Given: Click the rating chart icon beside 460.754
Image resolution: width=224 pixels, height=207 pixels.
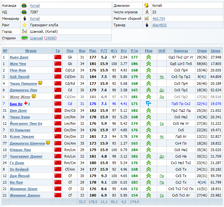Looking at the screenshot, I should click(147, 19).
